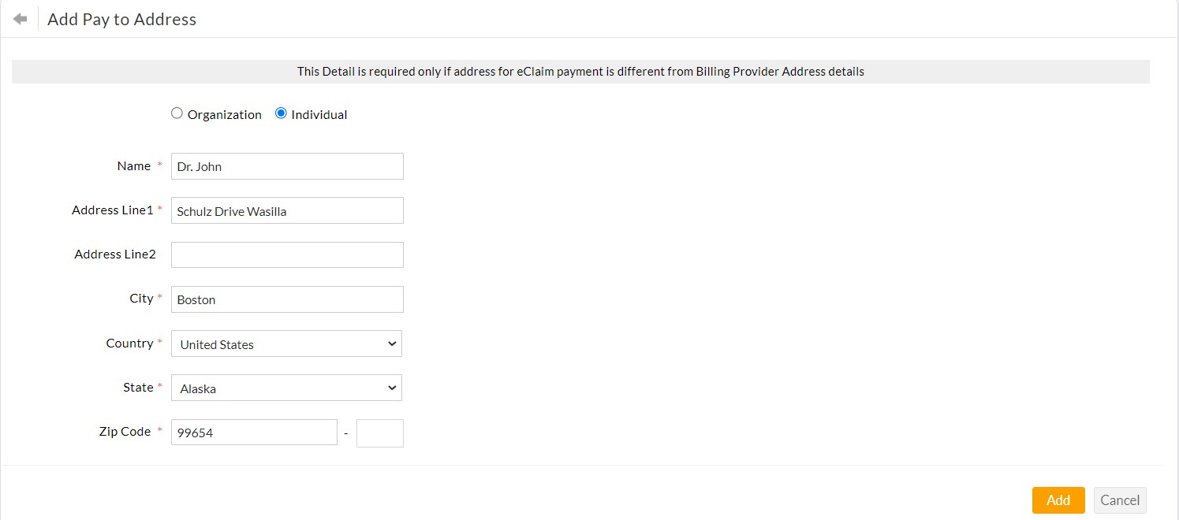Select the Individual radio button
Viewport: 1179px width, 520px height.
(x=280, y=113)
